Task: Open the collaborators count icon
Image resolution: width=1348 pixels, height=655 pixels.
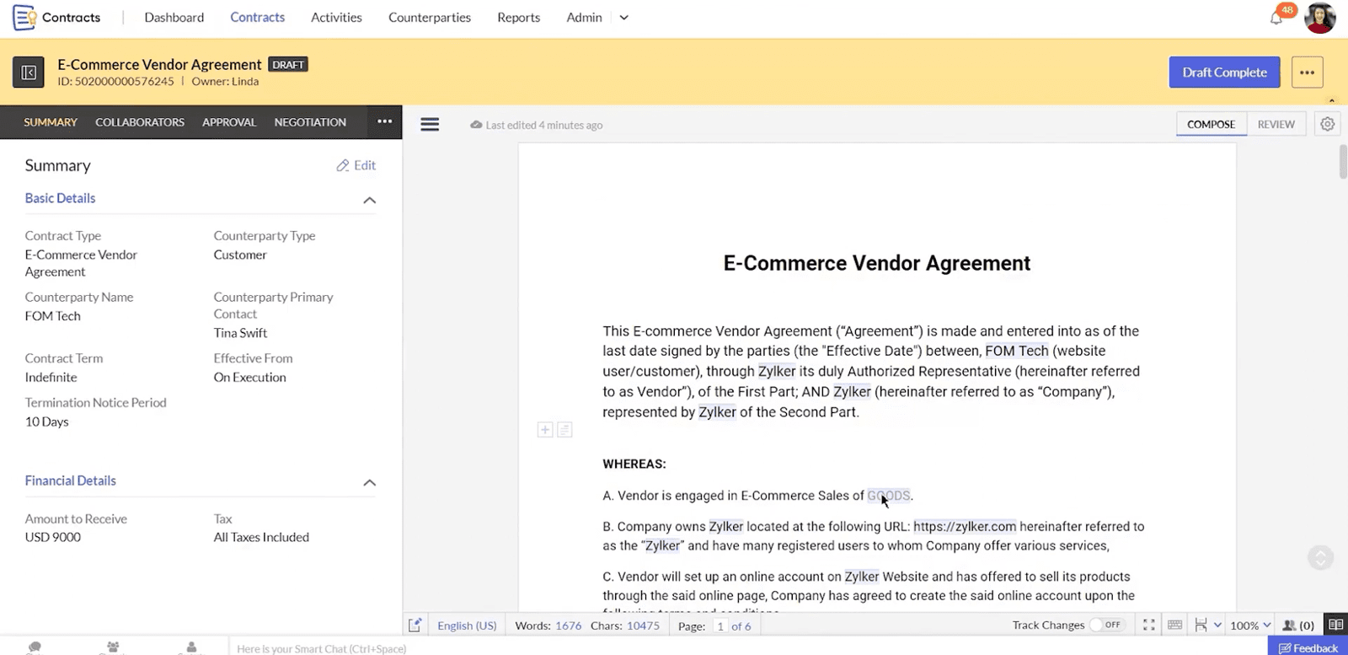Action: coord(1297,625)
